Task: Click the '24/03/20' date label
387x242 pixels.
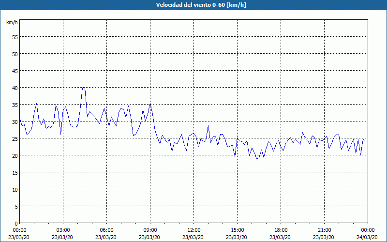Action: pyautogui.click(x=367, y=237)
